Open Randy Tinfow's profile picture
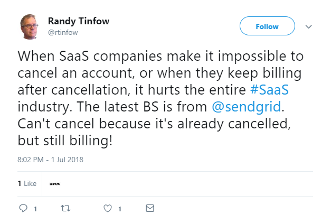 [31, 26]
